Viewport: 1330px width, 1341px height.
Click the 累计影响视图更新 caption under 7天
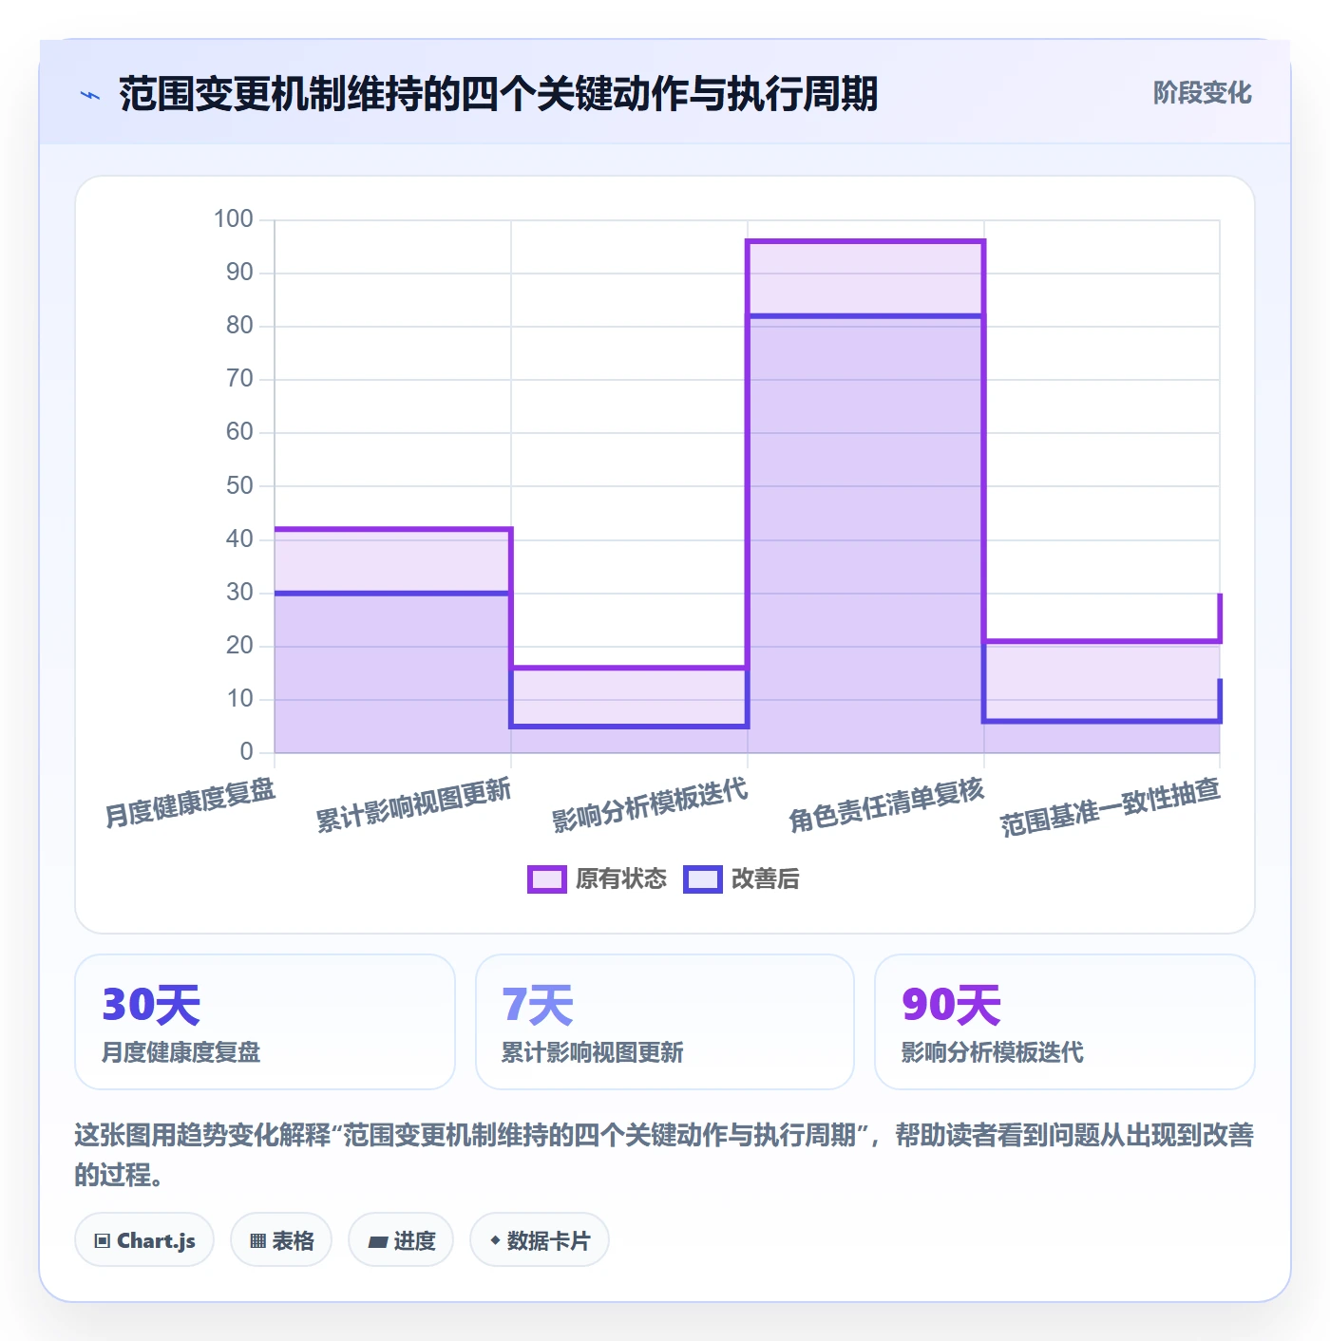point(593,1052)
